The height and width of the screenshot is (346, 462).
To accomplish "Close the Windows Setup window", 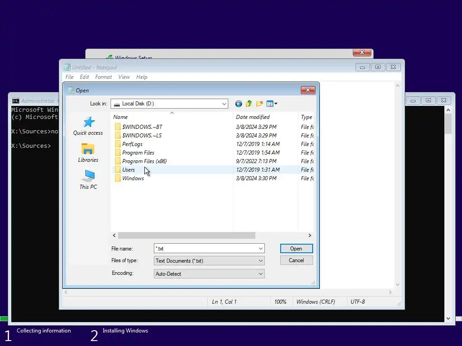I will [362, 52].
